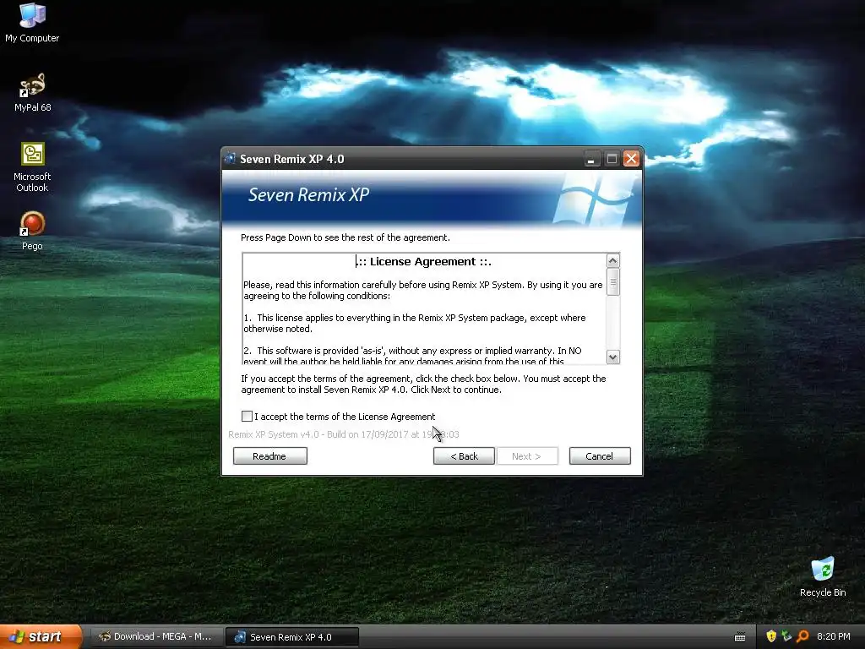Image resolution: width=865 pixels, height=649 pixels.
Task: Open the My Computer desktop icon
Action: pos(32,22)
